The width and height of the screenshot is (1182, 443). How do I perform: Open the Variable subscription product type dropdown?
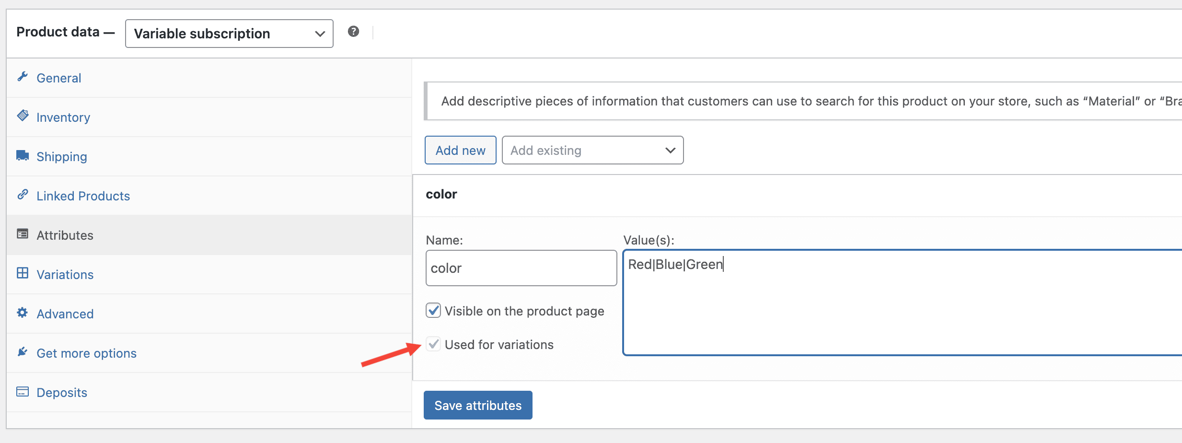click(x=229, y=33)
